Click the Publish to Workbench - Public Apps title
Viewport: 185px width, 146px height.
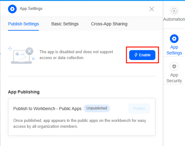(x=47, y=109)
